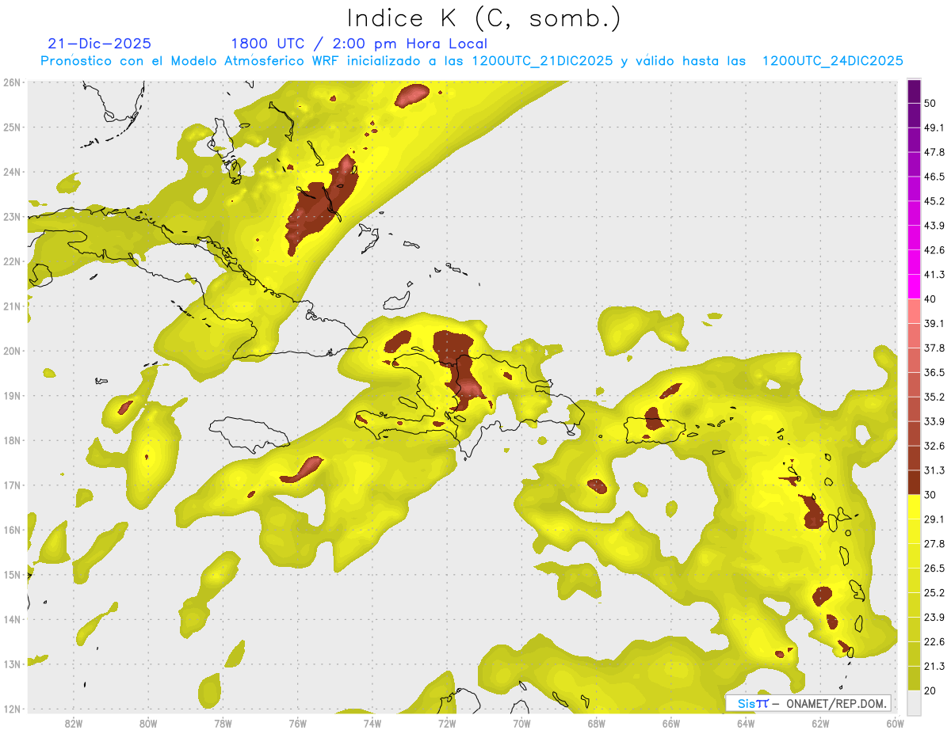951x734 pixels.
Task: Click the colorbar value '41.3'
Action: 934,275
